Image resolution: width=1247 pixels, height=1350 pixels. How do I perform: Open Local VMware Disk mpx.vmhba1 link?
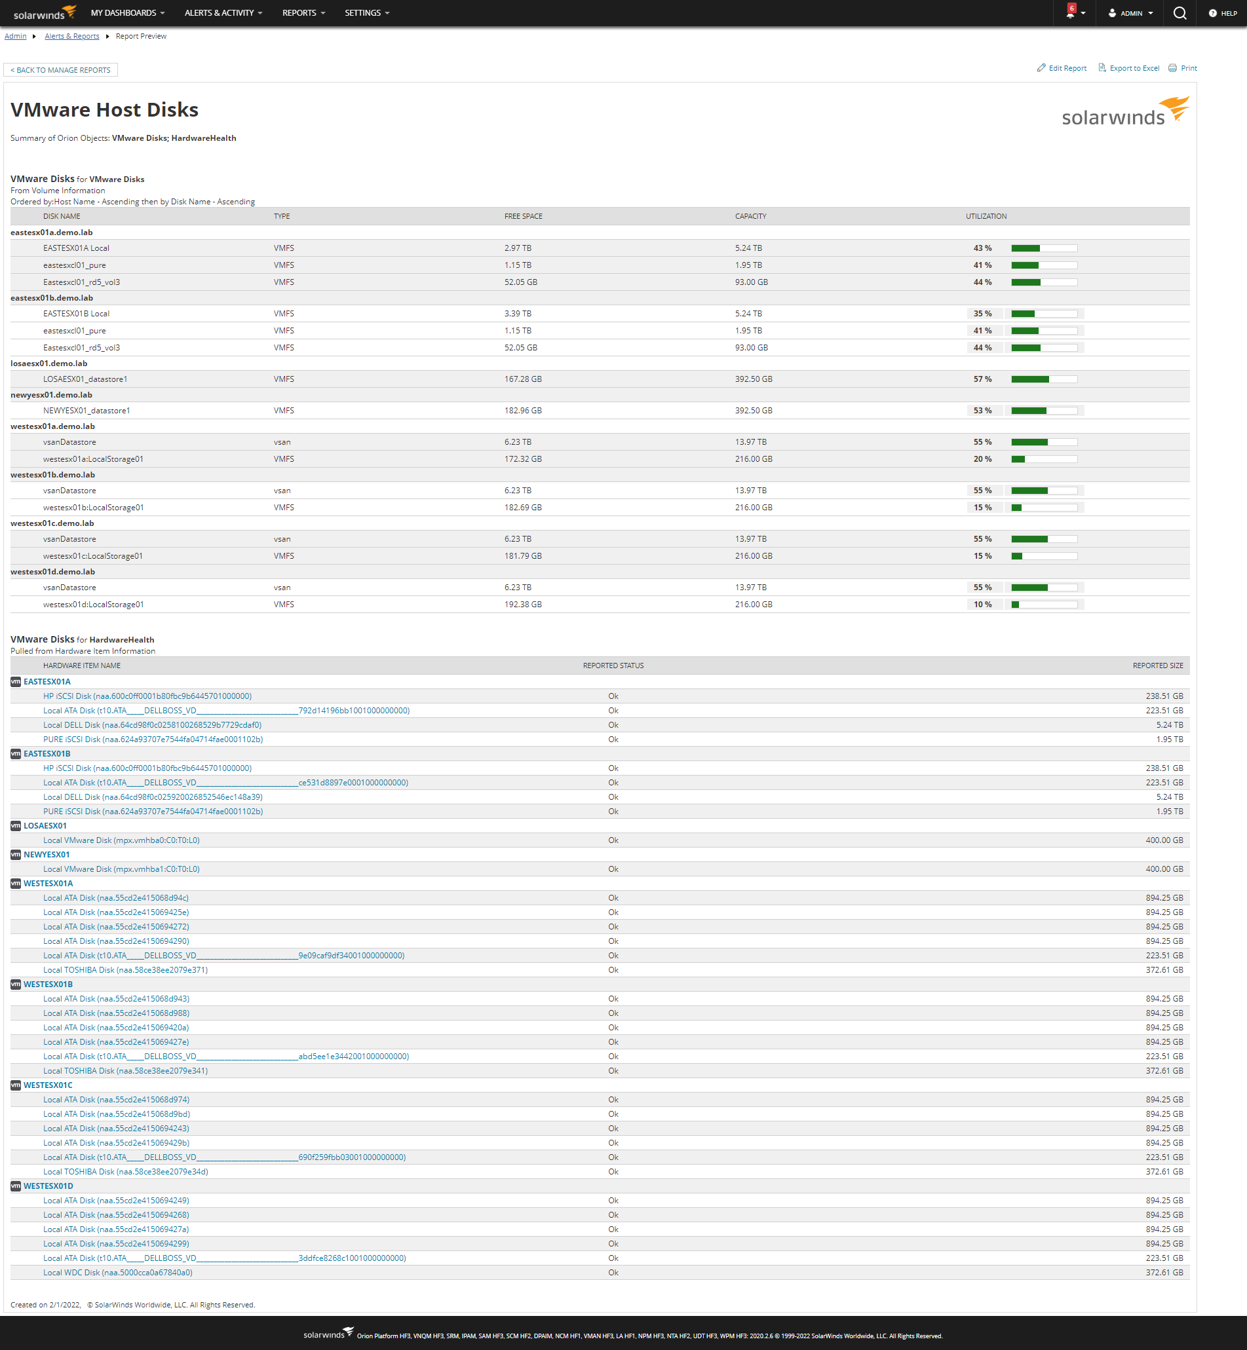(x=121, y=870)
